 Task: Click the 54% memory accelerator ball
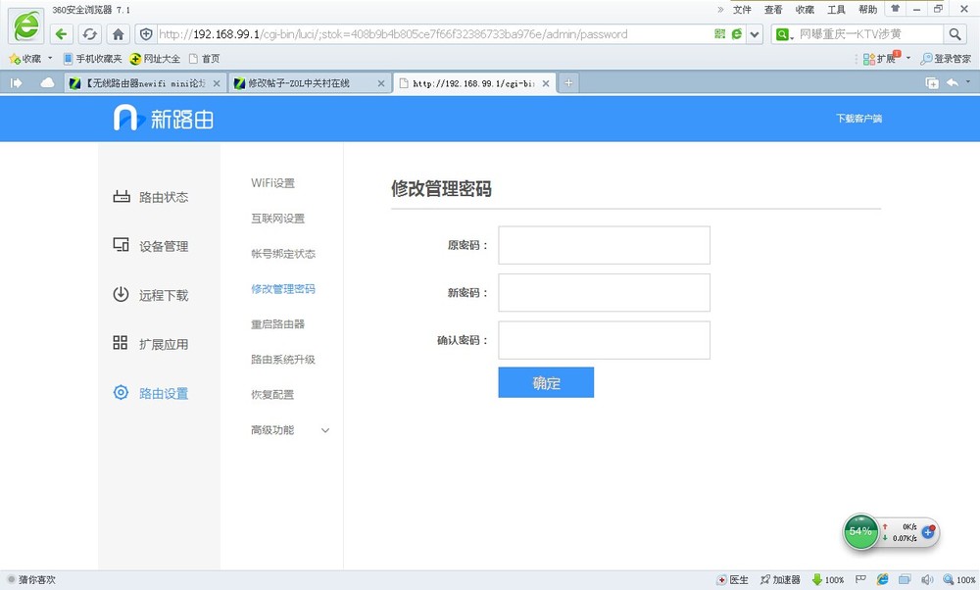click(860, 532)
